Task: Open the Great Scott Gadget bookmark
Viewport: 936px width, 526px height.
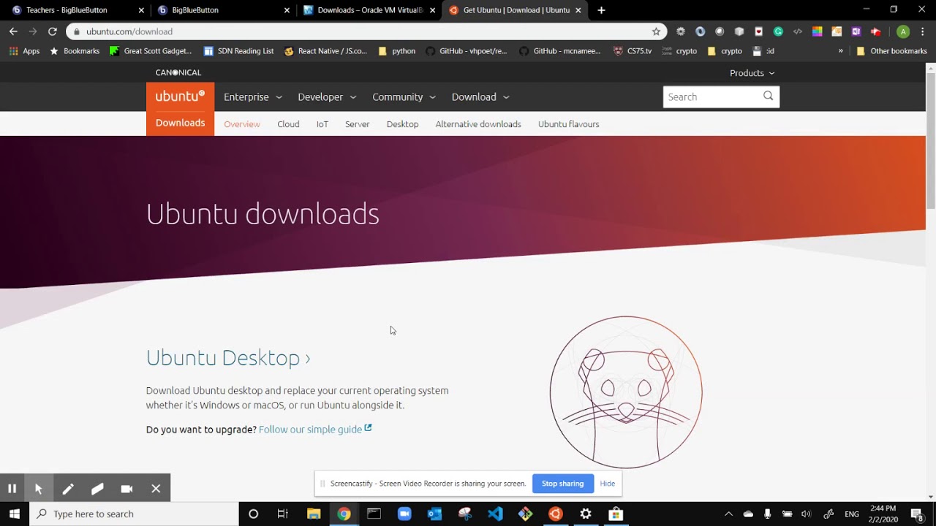Action: 151,51
